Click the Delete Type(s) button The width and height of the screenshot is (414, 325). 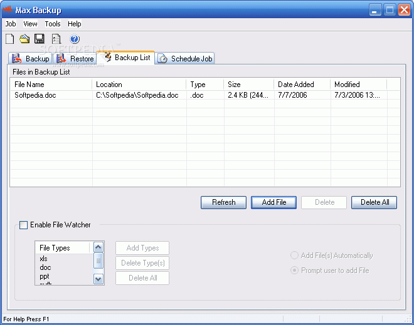pyautogui.click(x=142, y=263)
